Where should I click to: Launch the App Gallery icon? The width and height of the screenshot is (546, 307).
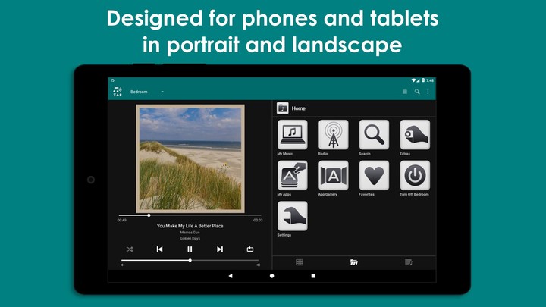point(333,175)
